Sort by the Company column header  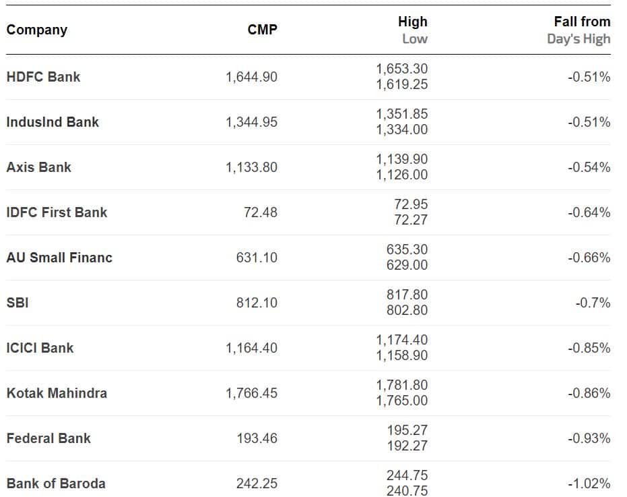[37, 30]
